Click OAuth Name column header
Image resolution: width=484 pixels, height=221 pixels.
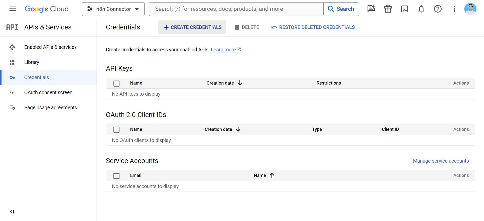pos(136,129)
